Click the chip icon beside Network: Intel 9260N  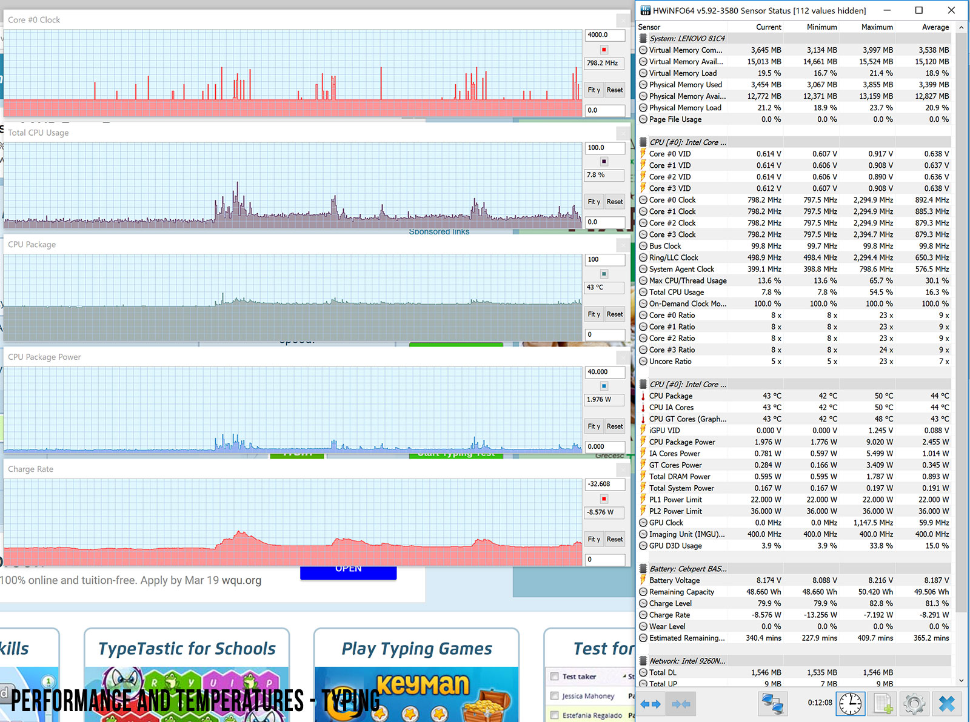[643, 661]
